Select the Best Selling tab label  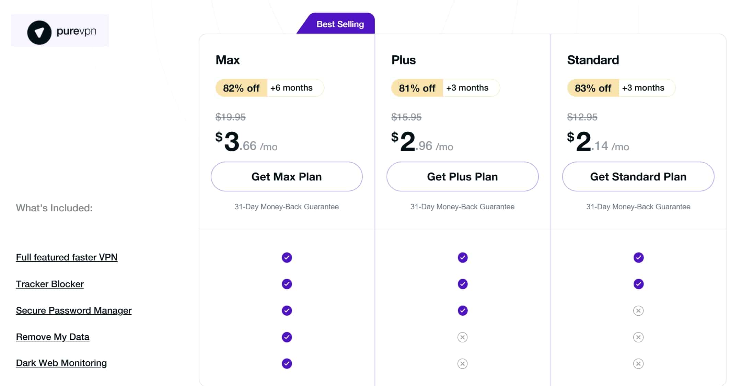point(340,24)
